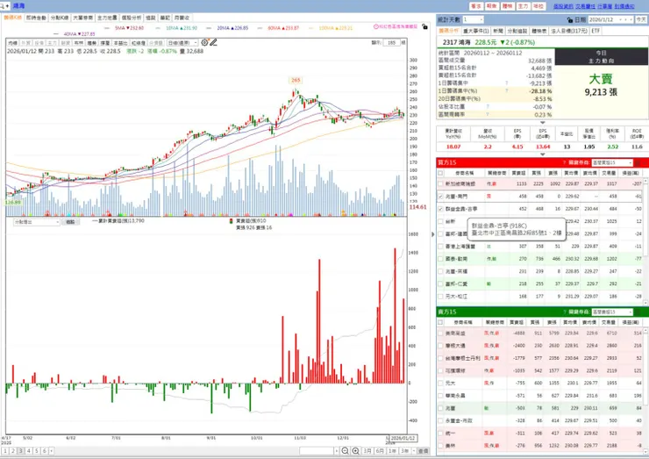Check 美商高盛 seller row checkbox

pos(440,333)
